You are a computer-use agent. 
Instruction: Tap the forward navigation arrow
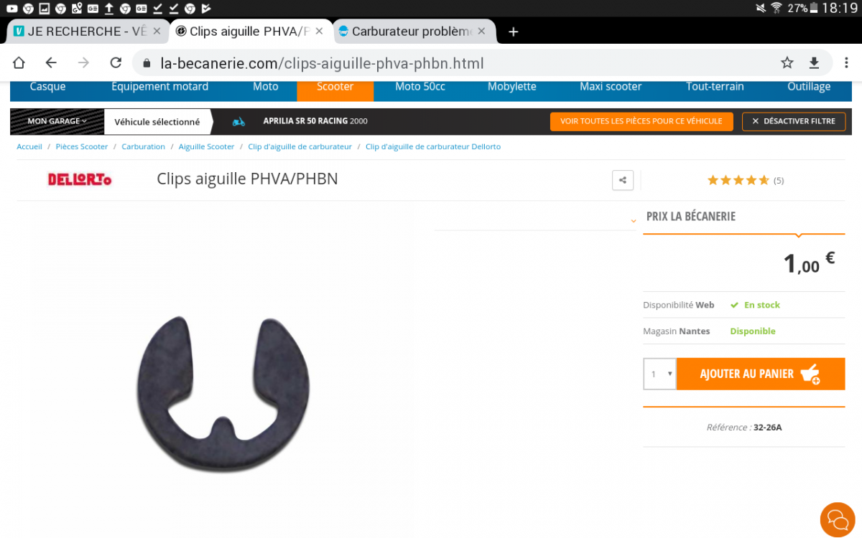point(83,62)
